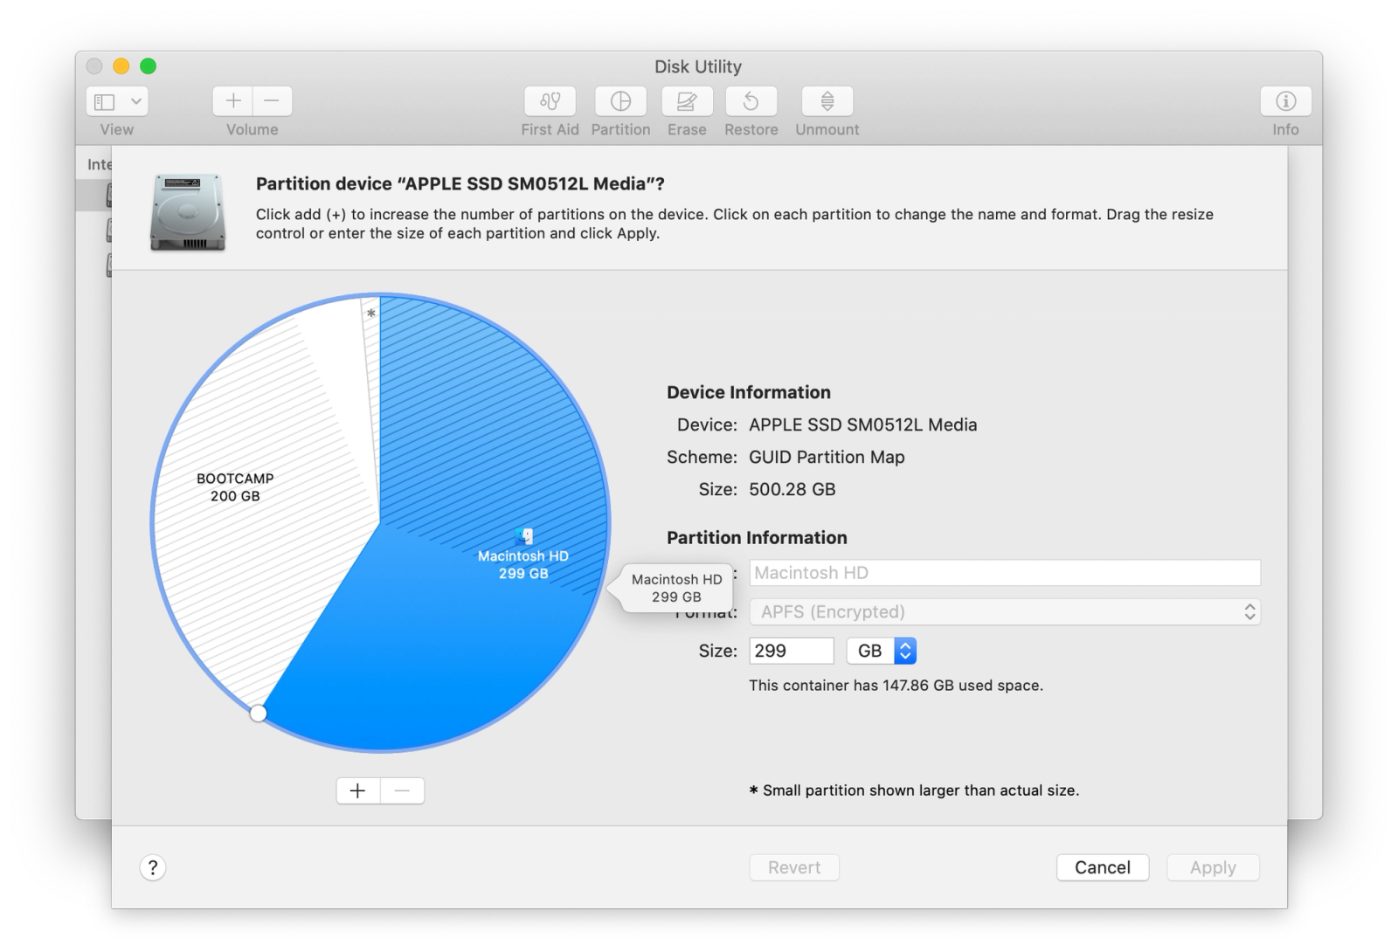Image resolution: width=1398 pixels, height=945 pixels.
Task: Click the GUID Partition Map scheme value
Action: click(827, 457)
